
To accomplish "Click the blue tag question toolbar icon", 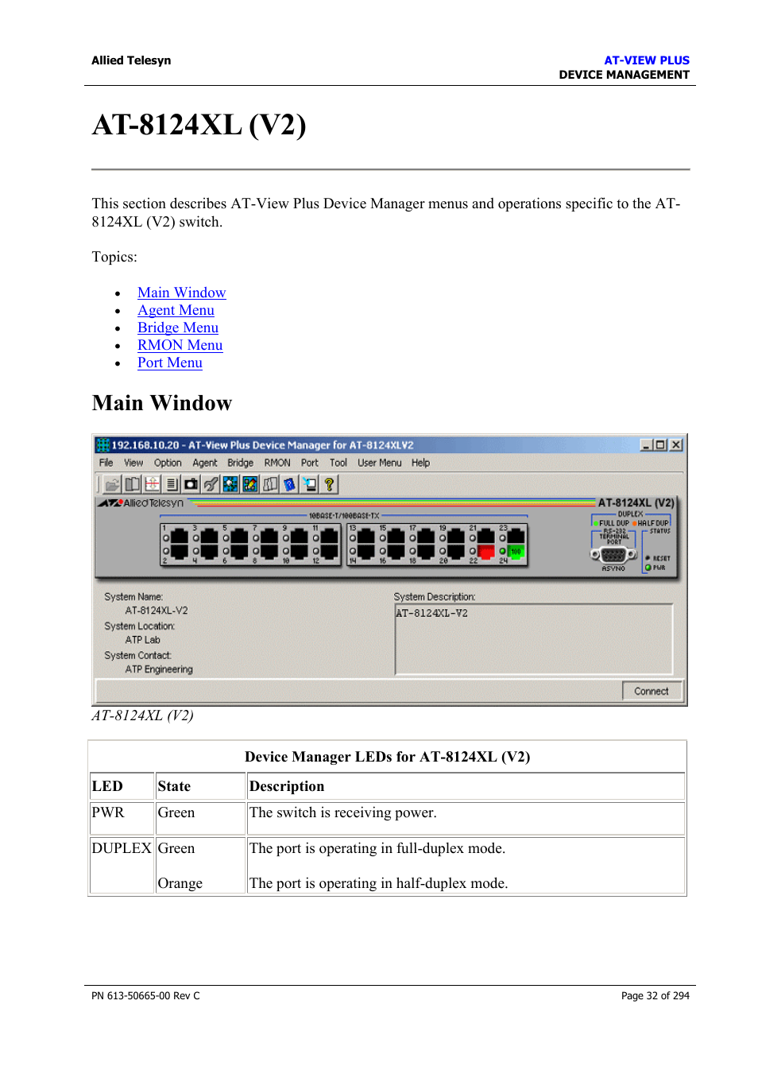I will coord(289,484).
